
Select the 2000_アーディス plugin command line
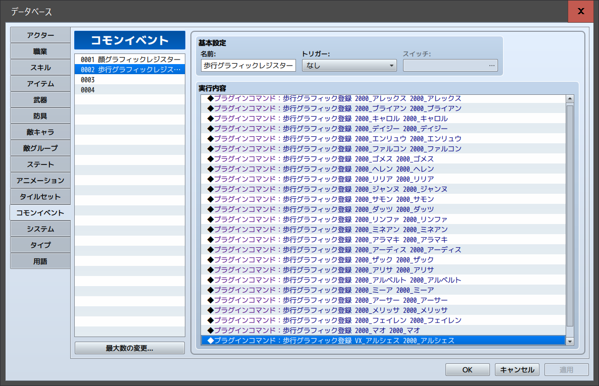click(383, 250)
